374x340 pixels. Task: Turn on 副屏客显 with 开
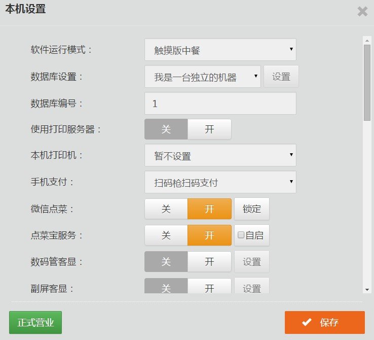209,287
